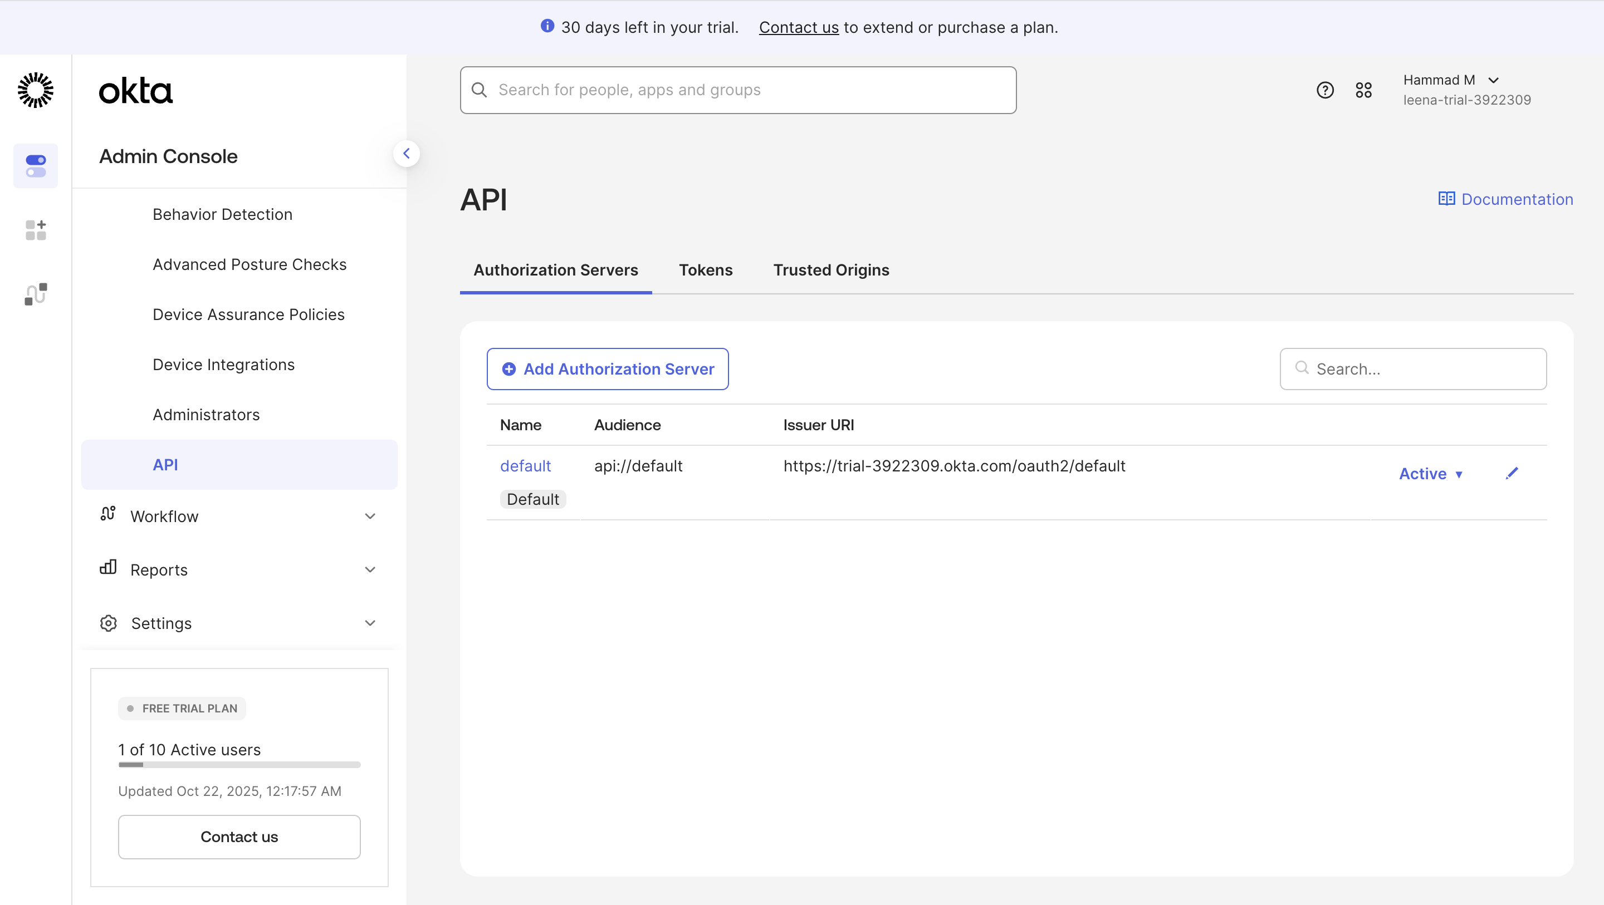
Task: Click the info icon in trial banner
Action: coord(547,26)
